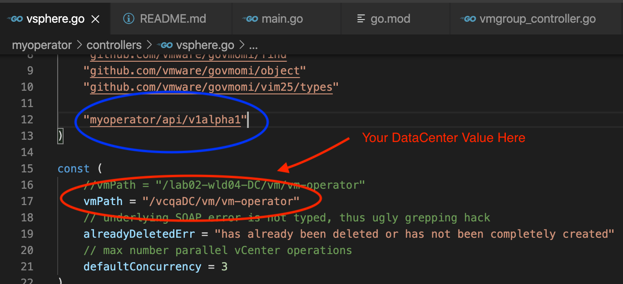Click the const keyword on line 15

click(74, 169)
